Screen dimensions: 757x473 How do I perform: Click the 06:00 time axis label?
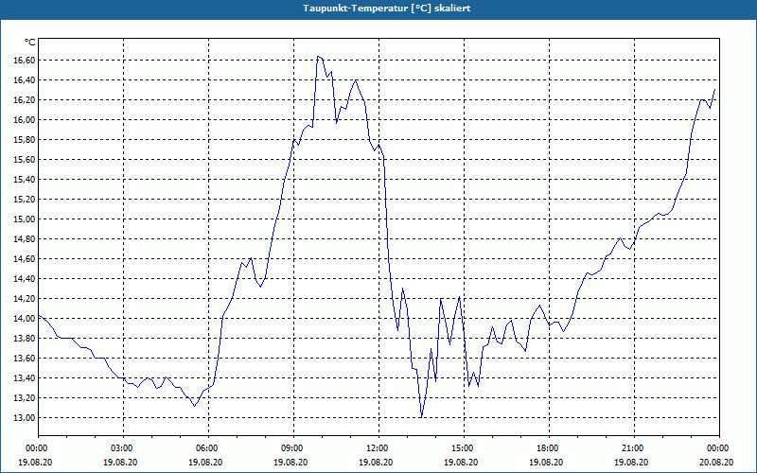click(208, 448)
